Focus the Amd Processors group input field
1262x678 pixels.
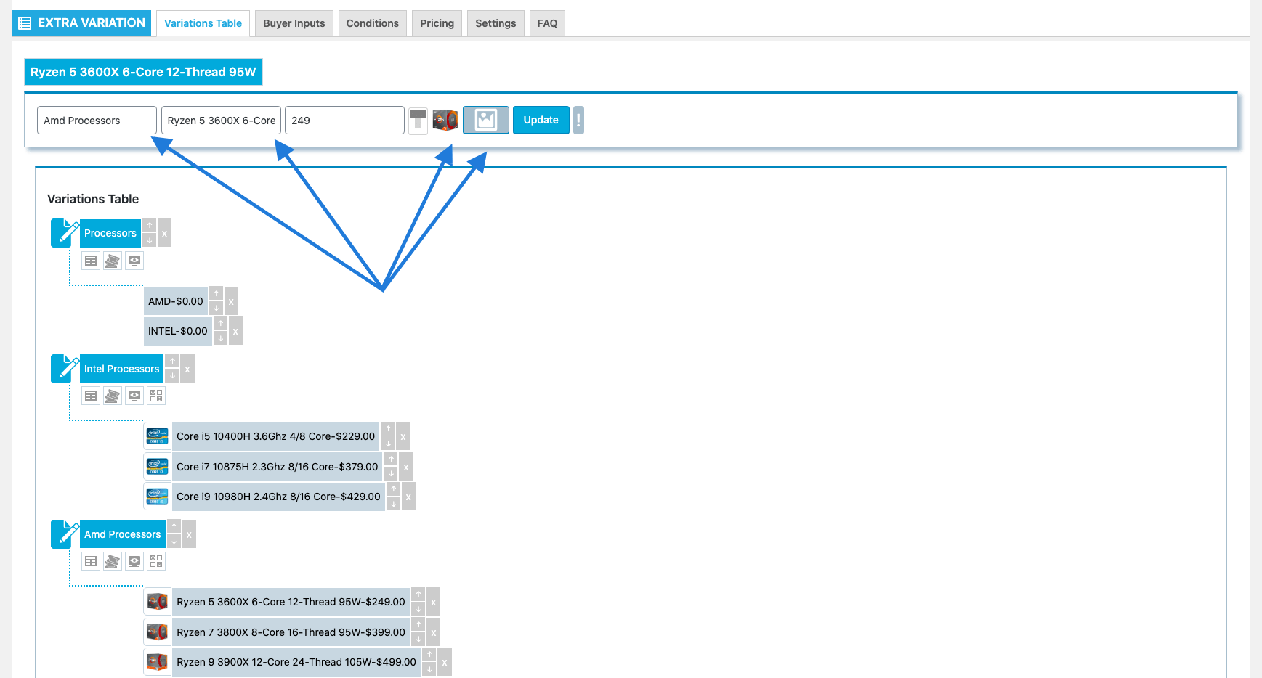tap(97, 121)
